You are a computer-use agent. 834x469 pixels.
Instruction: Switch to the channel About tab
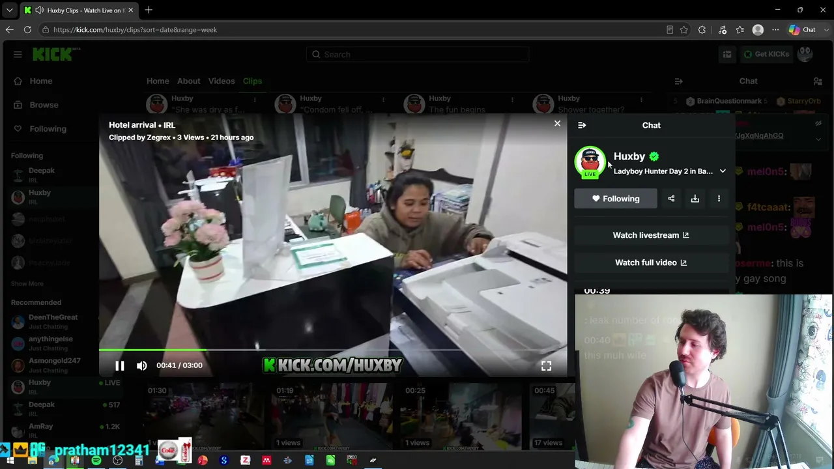click(x=188, y=81)
